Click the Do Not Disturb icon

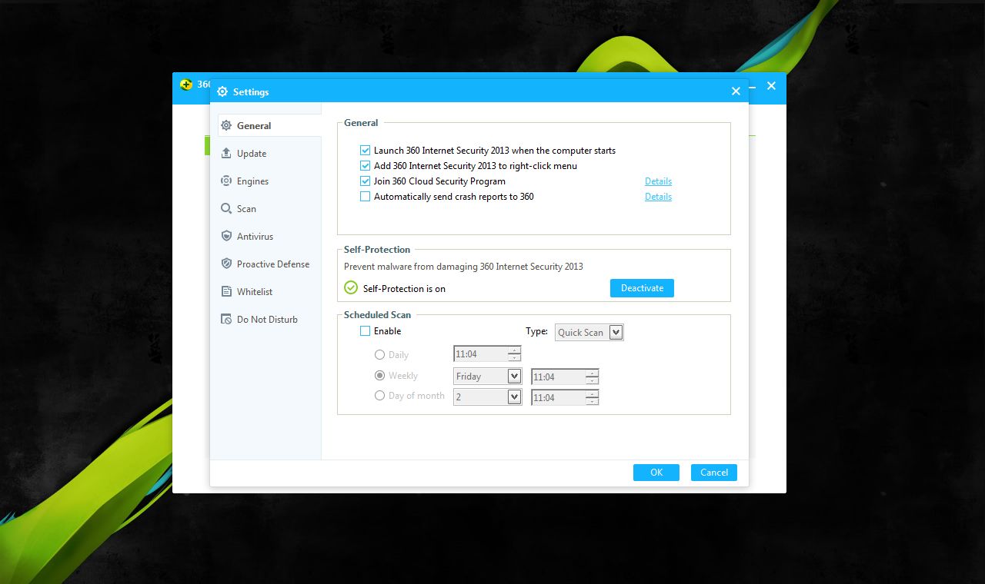[226, 319]
